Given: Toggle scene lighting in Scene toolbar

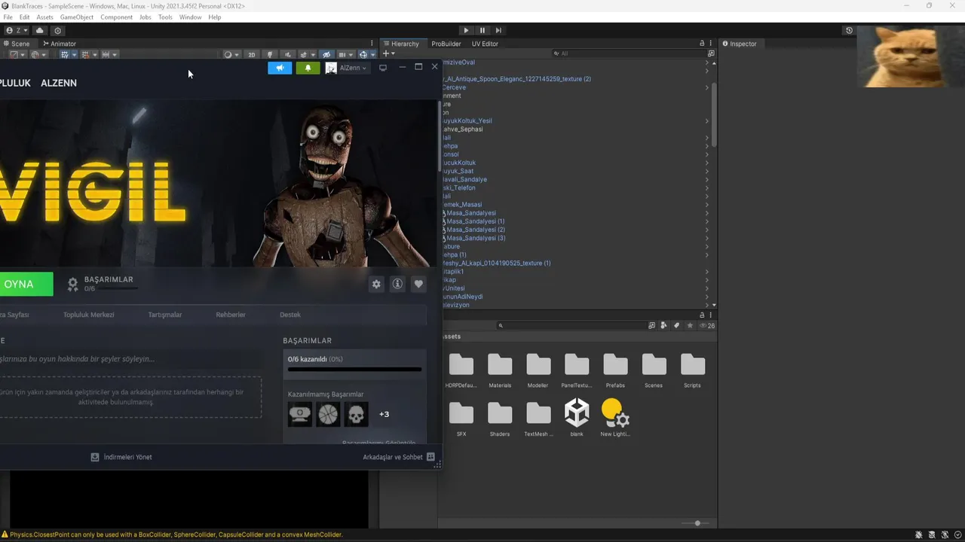Looking at the screenshot, I should [270, 55].
